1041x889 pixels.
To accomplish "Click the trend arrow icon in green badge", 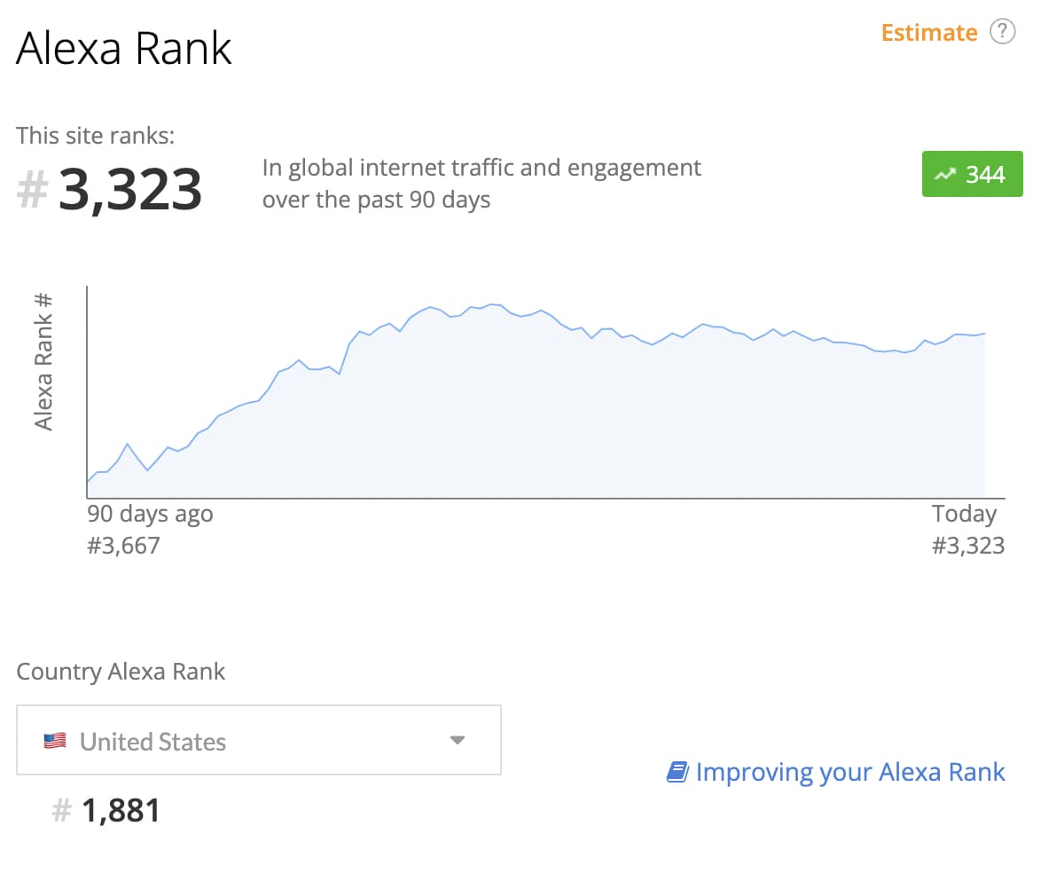I will (945, 175).
